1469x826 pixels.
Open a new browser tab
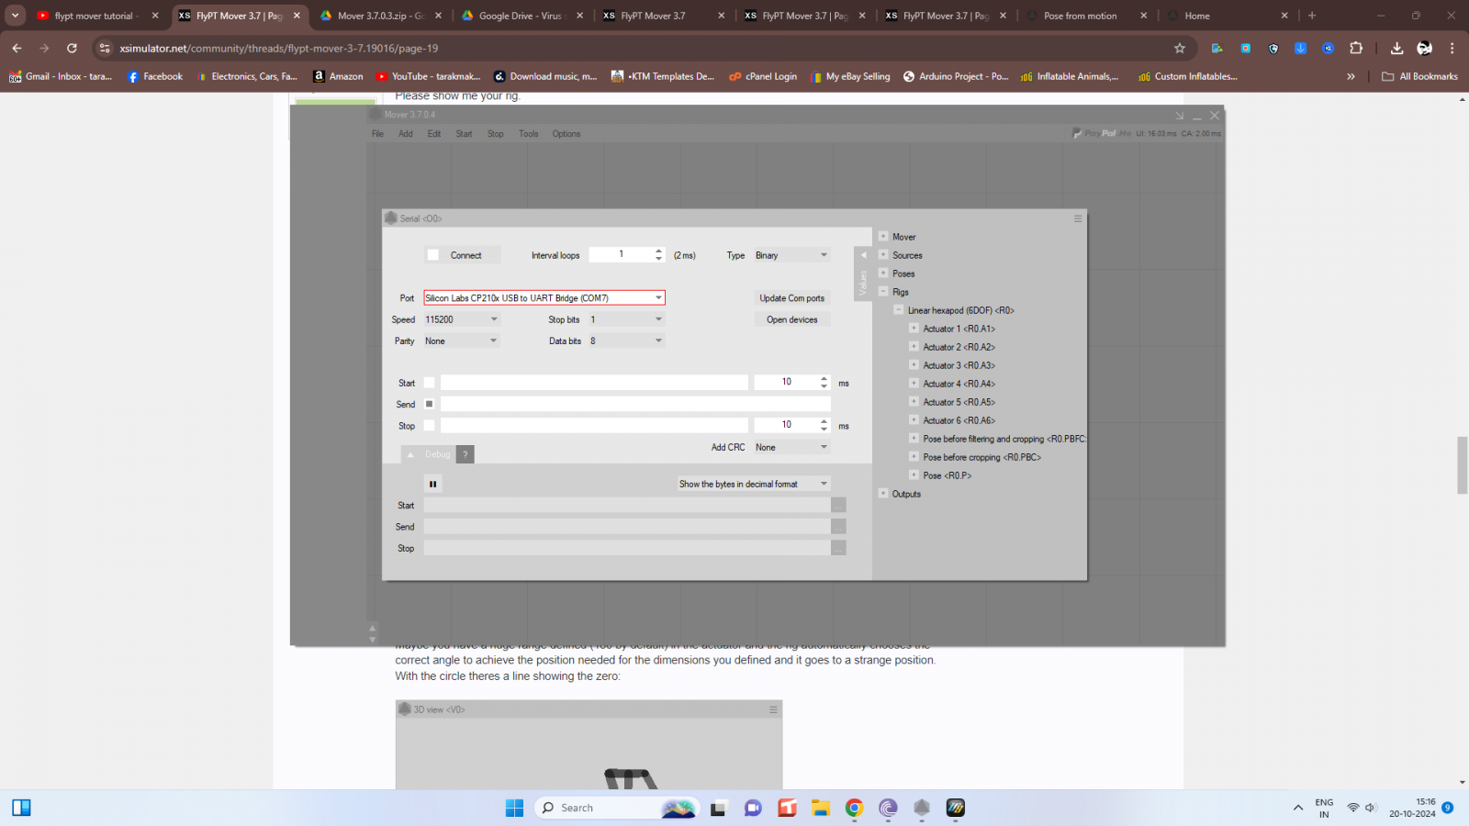(x=1312, y=16)
